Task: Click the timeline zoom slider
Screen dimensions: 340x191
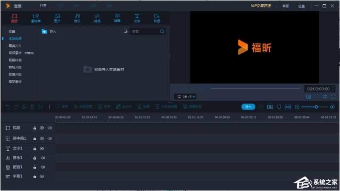Action: 314,107
